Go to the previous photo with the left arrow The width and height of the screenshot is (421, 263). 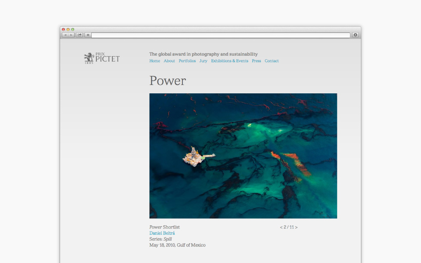(281, 227)
